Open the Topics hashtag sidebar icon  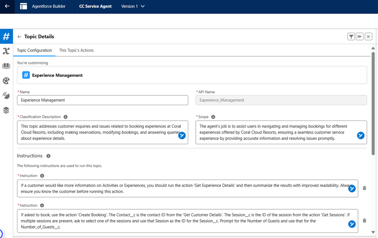(6, 36)
